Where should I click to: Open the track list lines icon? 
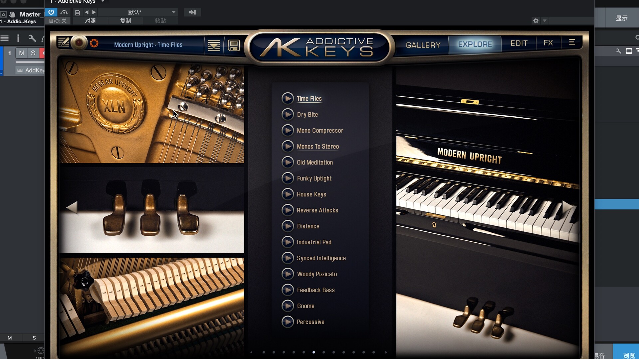[5, 38]
